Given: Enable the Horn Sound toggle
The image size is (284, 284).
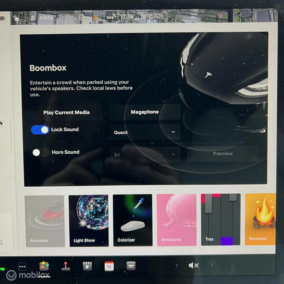Looking at the screenshot, I should click(40, 152).
